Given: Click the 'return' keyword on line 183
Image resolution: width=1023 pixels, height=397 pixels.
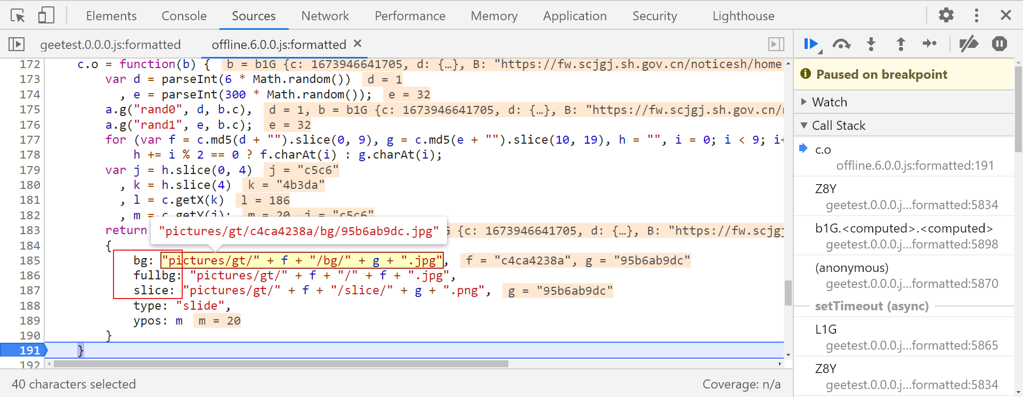Looking at the screenshot, I should click(x=126, y=230).
